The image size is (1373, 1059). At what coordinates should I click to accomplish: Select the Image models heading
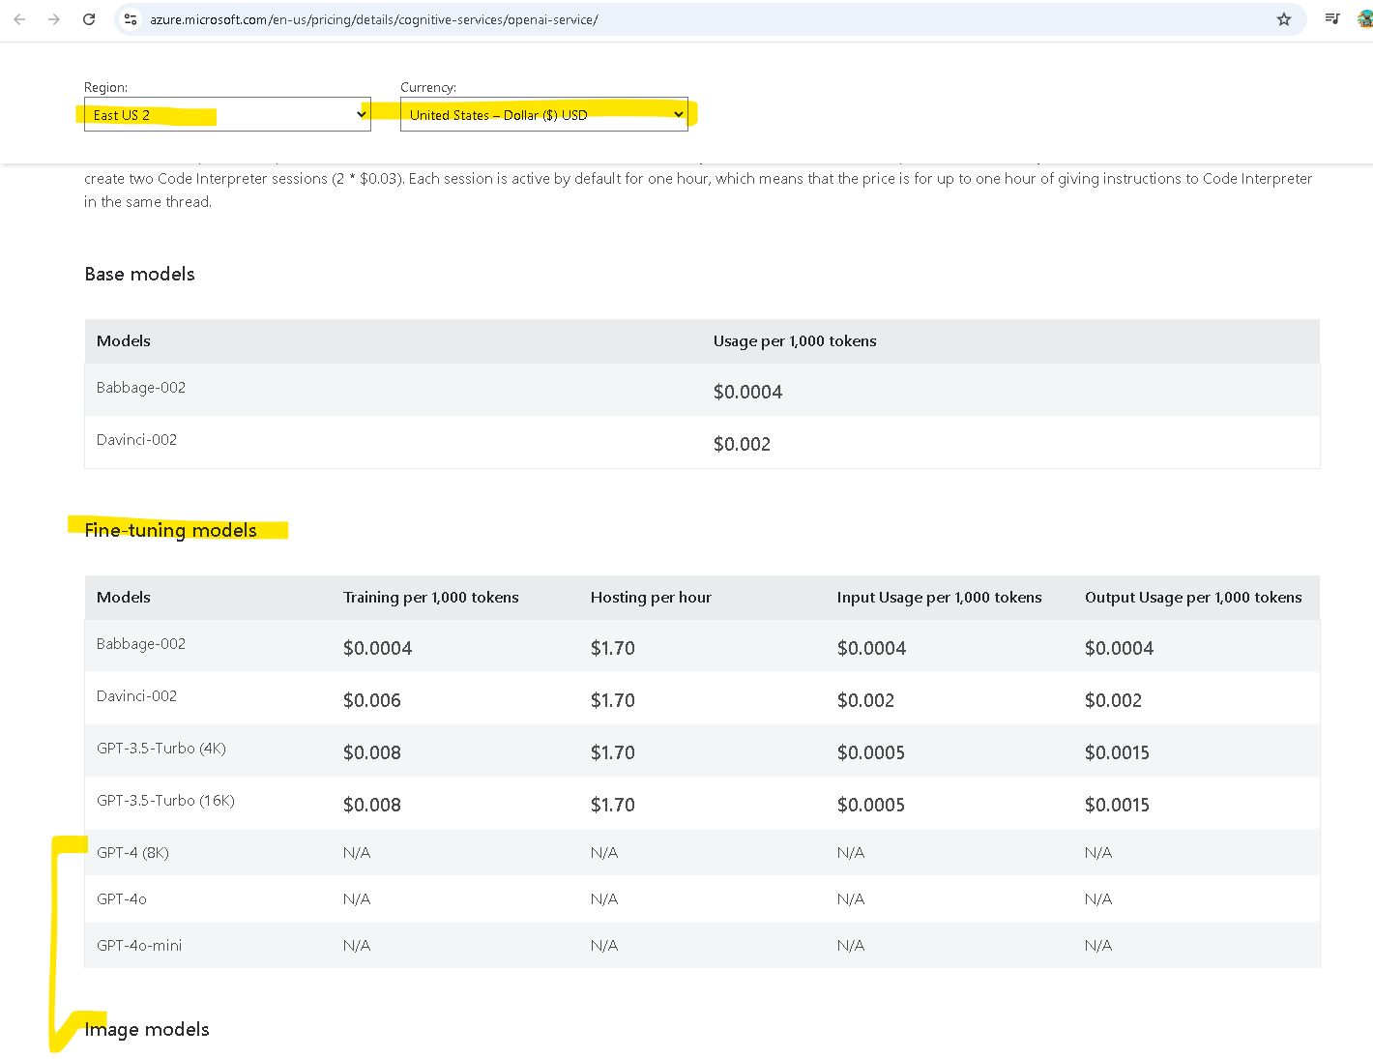(147, 1029)
